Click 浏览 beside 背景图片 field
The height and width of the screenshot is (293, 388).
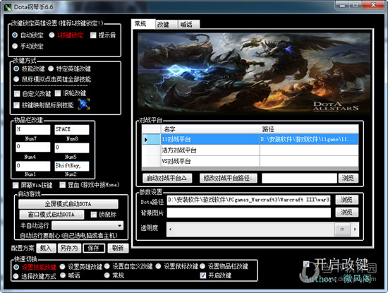click(x=347, y=213)
